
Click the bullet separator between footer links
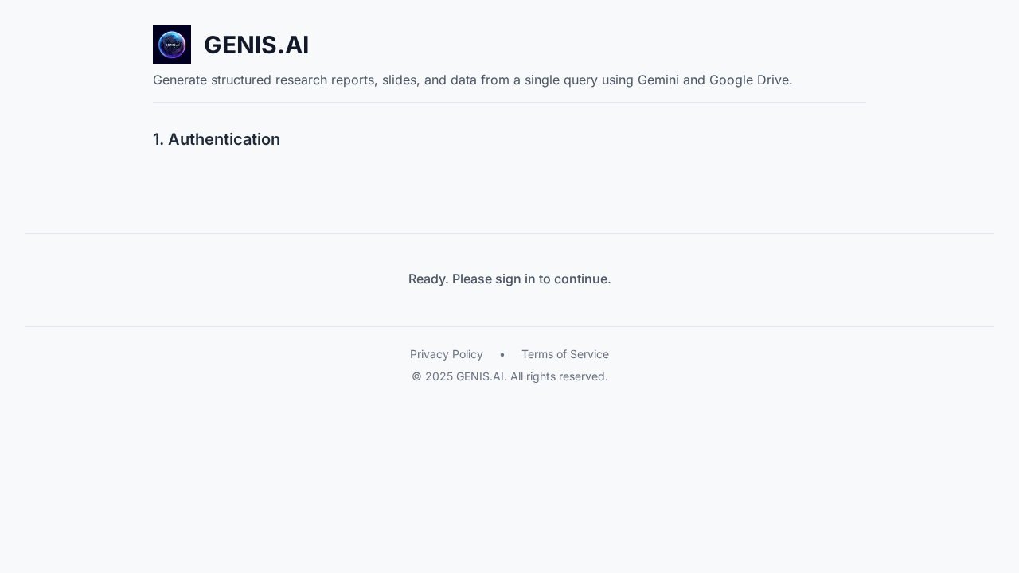point(502,354)
